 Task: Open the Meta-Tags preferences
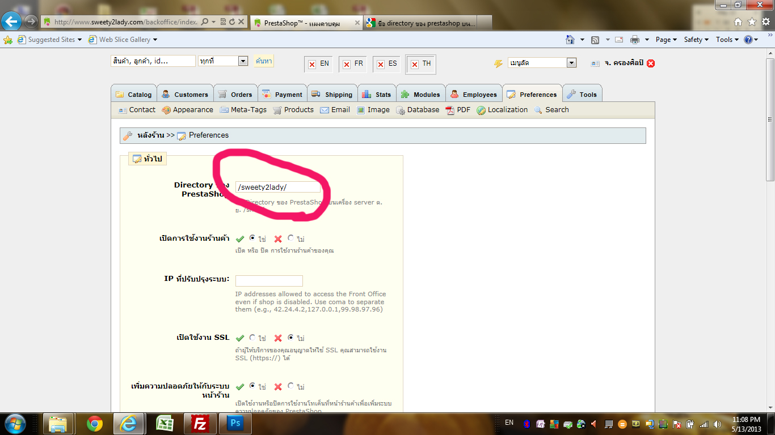click(x=243, y=110)
